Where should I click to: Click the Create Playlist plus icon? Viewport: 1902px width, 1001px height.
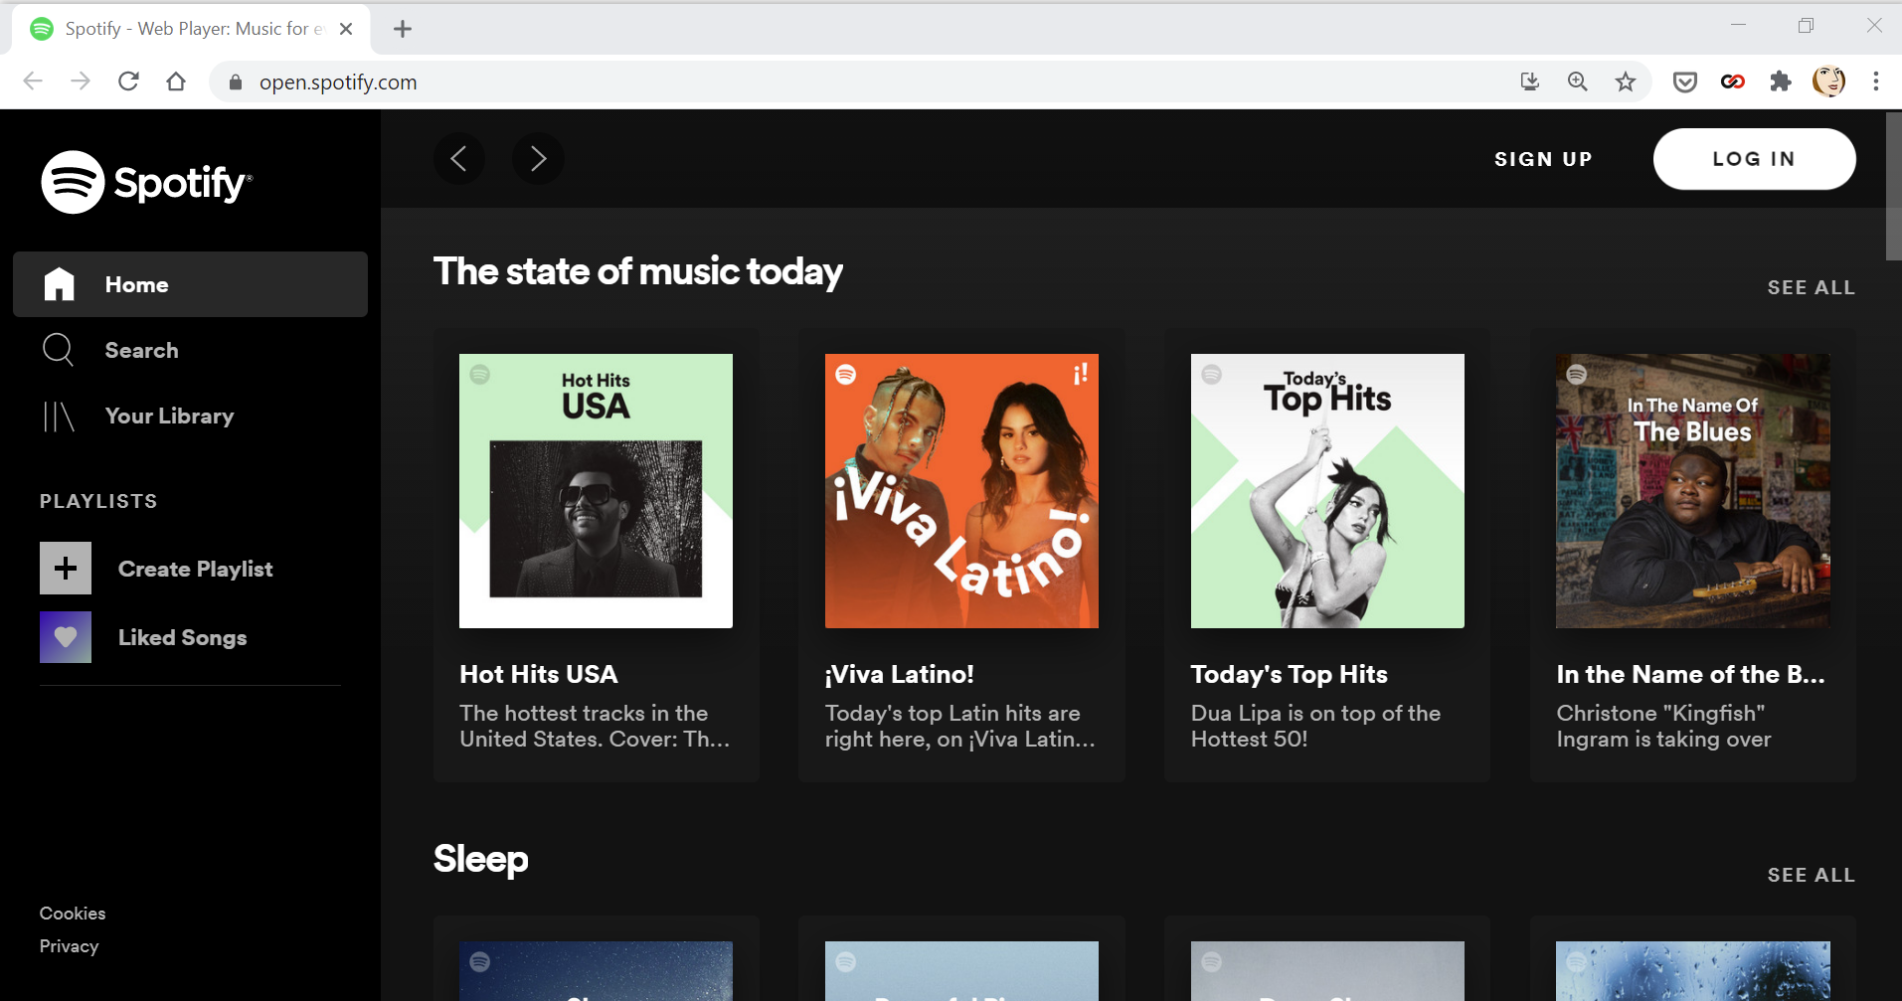click(x=66, y=569)
